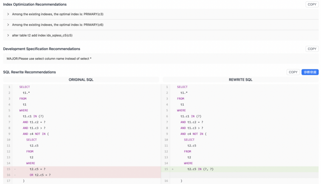The image size is (321, 184).
Task: Expand the alter table t2 add index chevron
Action: tap(8, 35)
